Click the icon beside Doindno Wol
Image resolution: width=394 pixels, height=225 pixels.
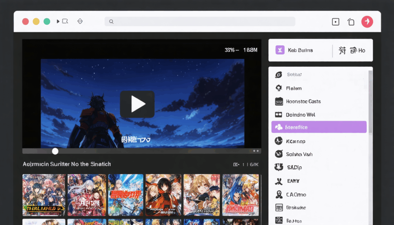click(x=279, y=115)
